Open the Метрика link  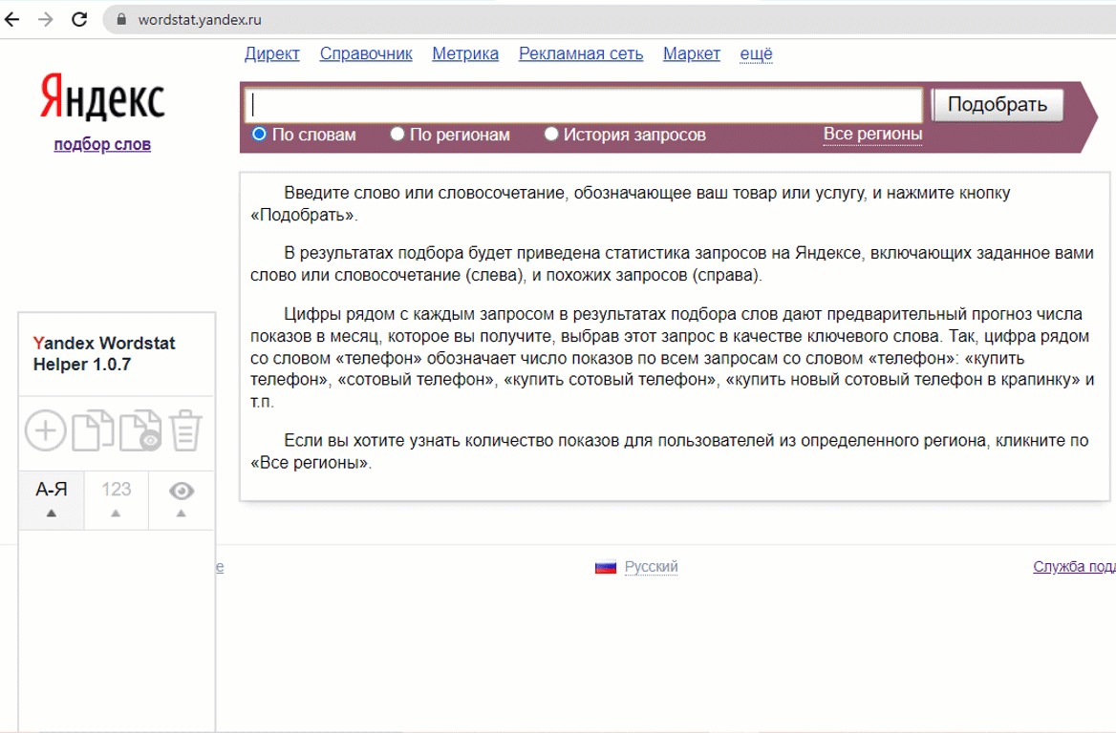coord(464,54)
